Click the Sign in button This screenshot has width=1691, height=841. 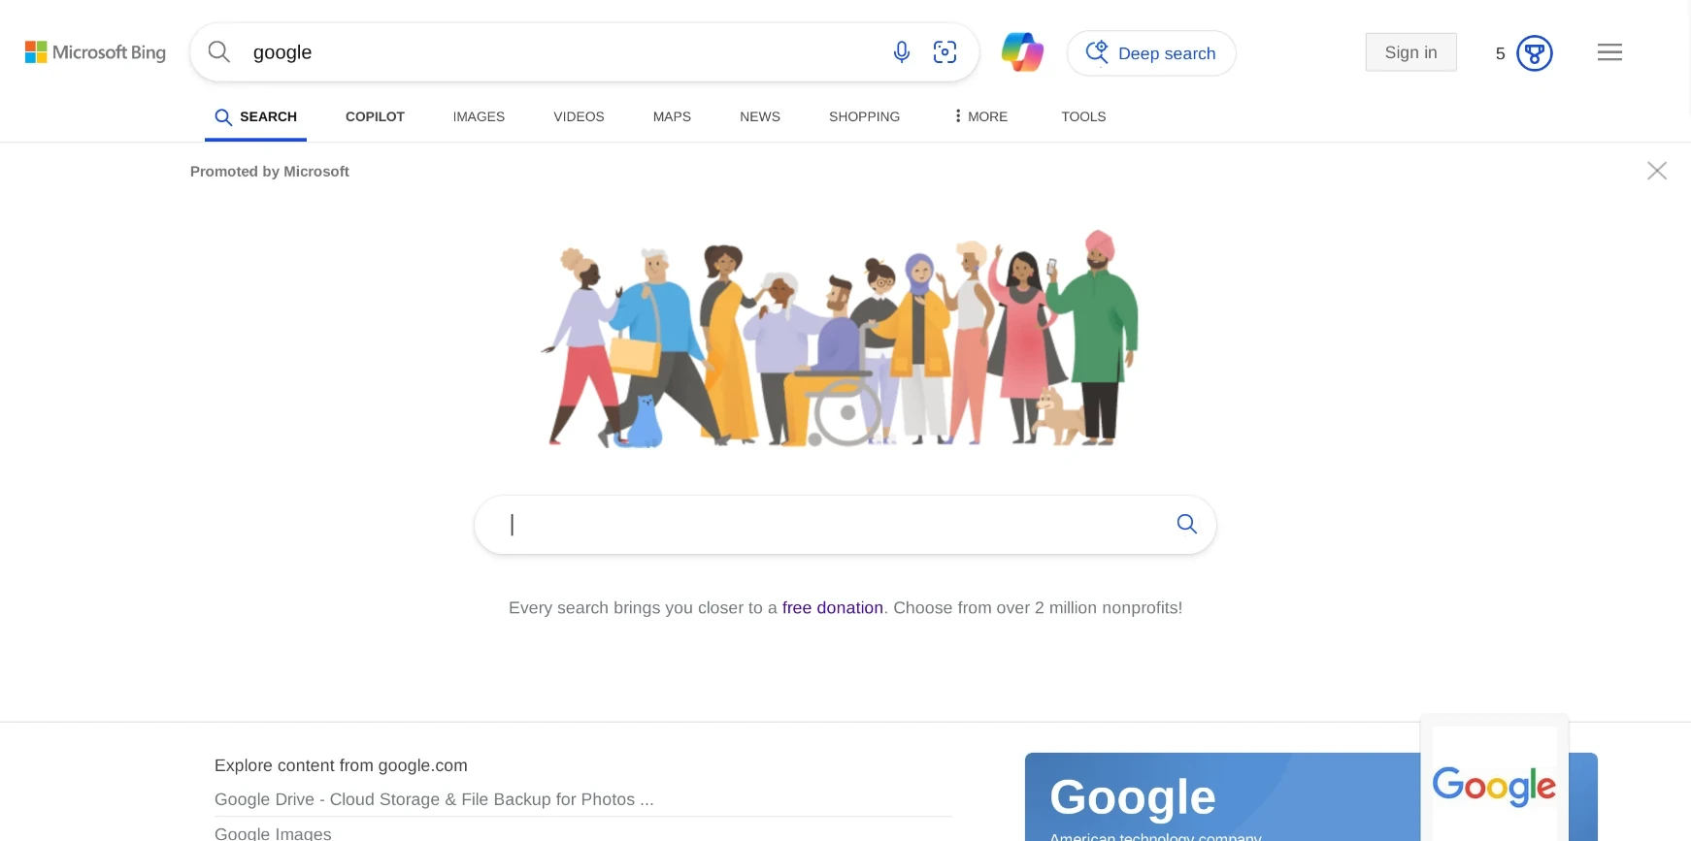[x=1410, y=52]
